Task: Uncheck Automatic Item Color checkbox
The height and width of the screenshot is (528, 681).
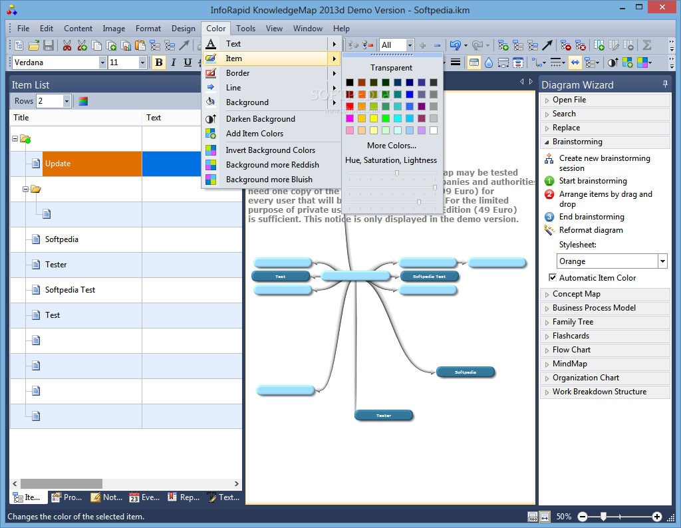Action: [553, 277]
